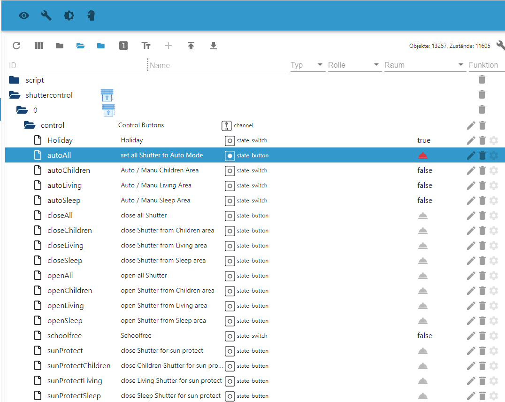This screenshot has height=402, width=505.
Task: Click the eye view-mode icon in header
Action: (24, 15)
